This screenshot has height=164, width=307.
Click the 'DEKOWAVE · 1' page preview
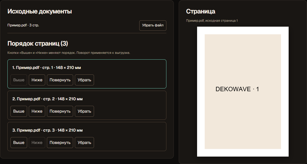[243, 91]
